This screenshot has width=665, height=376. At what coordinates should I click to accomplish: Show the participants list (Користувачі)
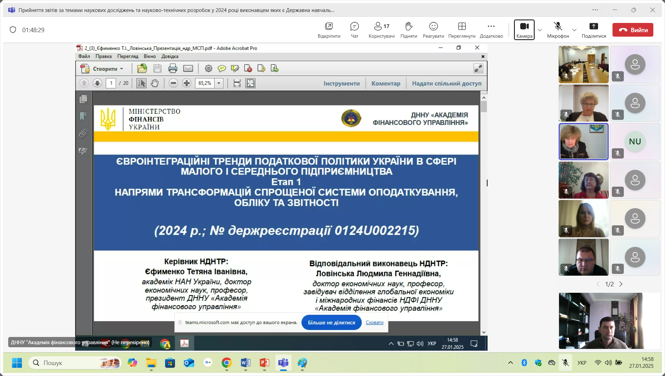click(382, 30)
